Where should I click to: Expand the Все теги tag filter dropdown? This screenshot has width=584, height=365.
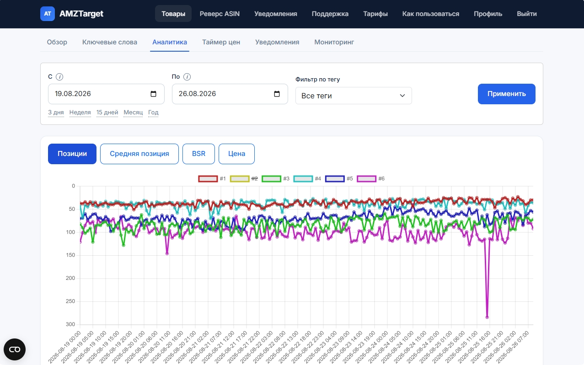pos(354,96)
